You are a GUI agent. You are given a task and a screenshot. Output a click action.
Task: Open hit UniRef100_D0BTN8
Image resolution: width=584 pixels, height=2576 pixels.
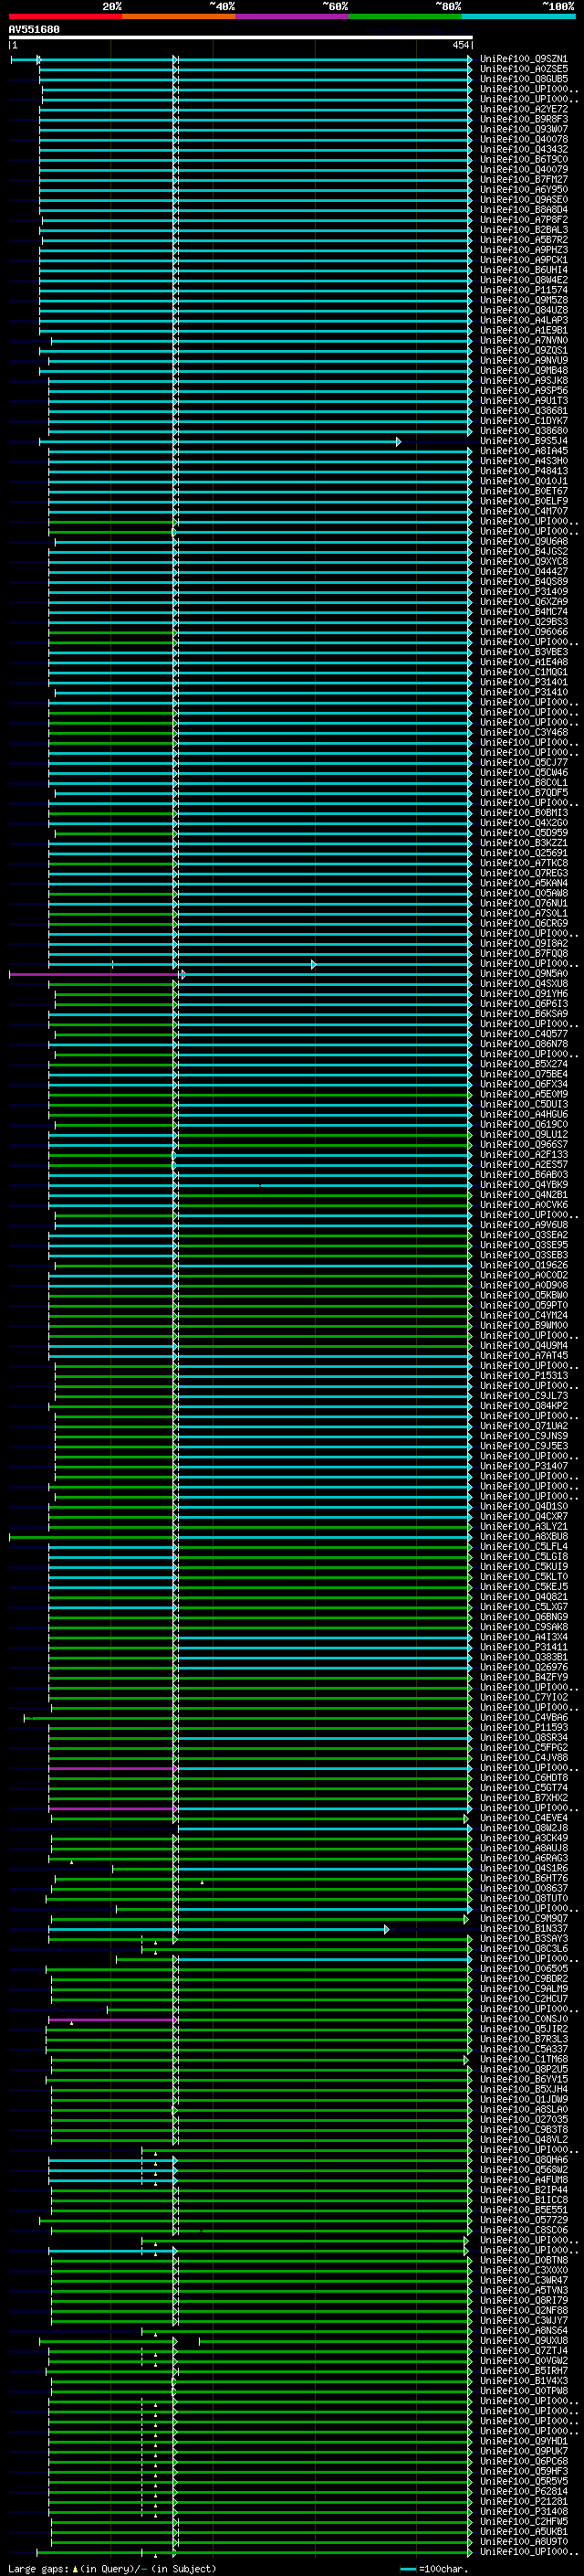point(523,2261)
